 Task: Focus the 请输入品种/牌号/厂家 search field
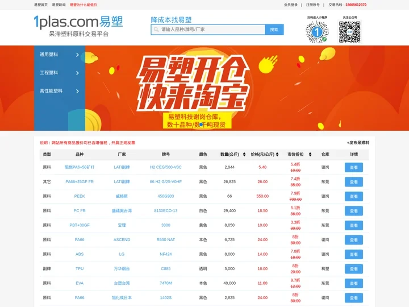208,30
